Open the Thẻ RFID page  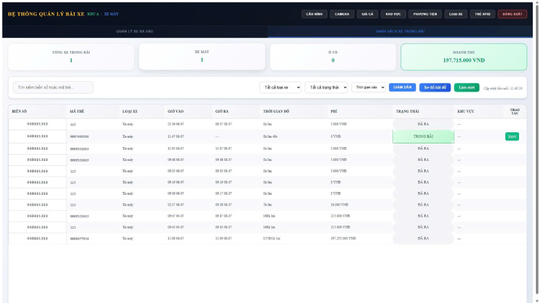[482, 14]
